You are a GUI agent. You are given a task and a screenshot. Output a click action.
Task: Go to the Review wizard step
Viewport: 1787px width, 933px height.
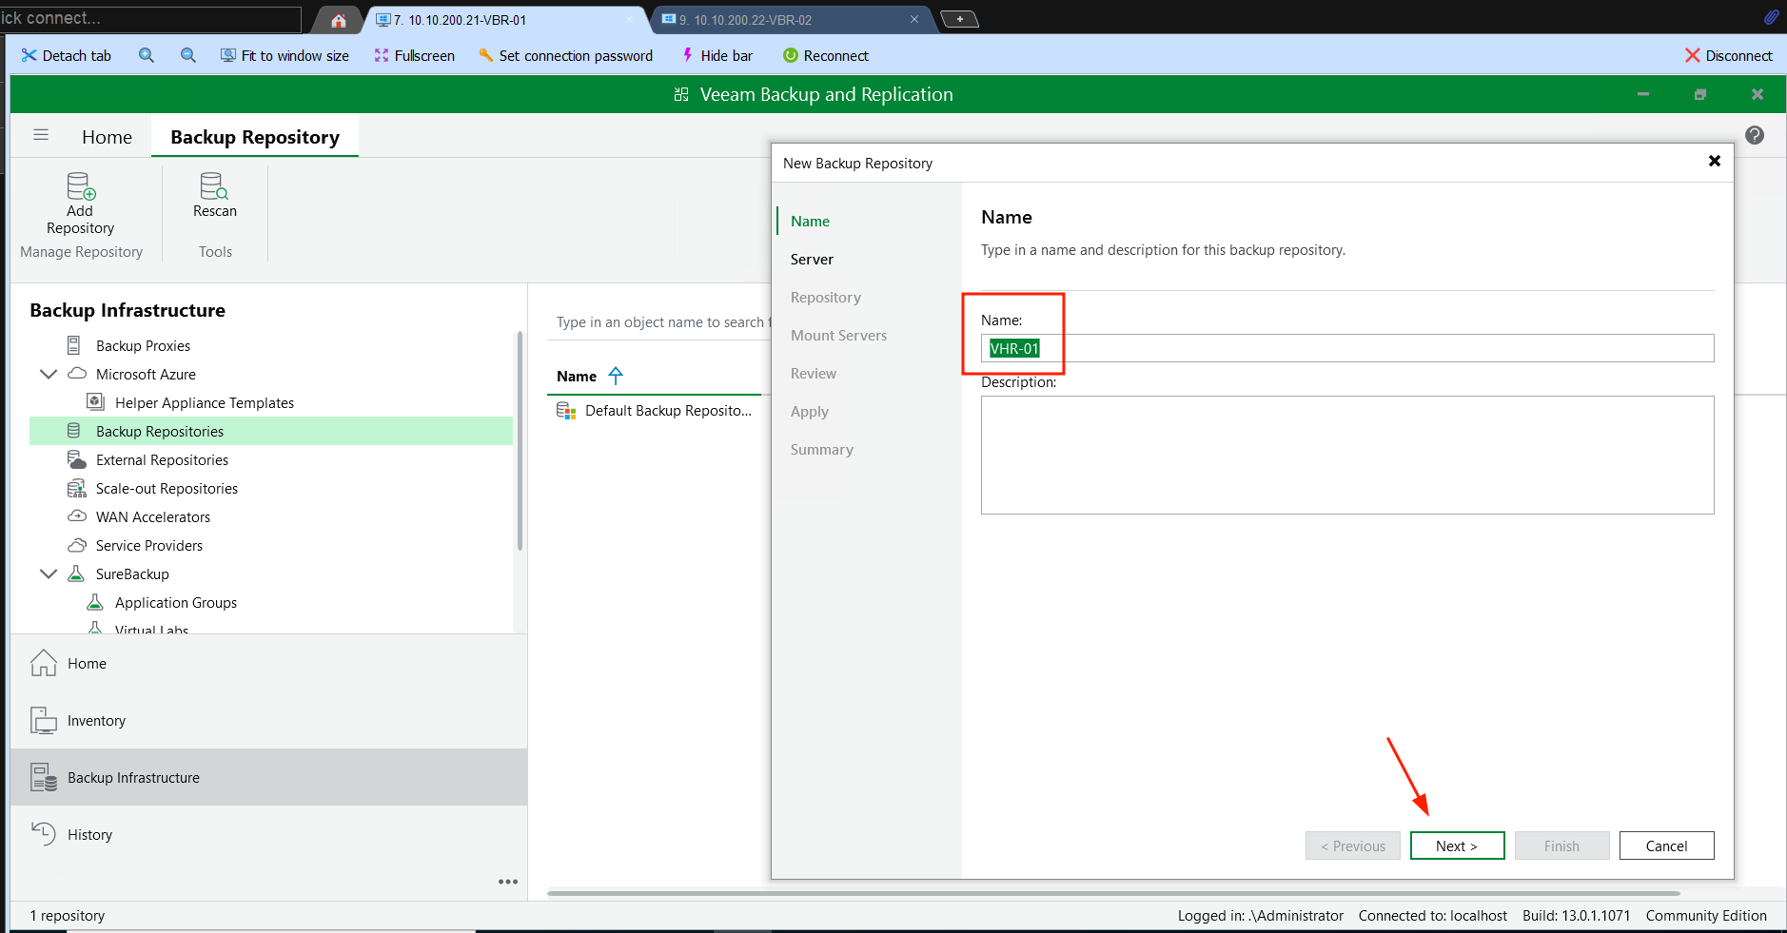point(814,373)
